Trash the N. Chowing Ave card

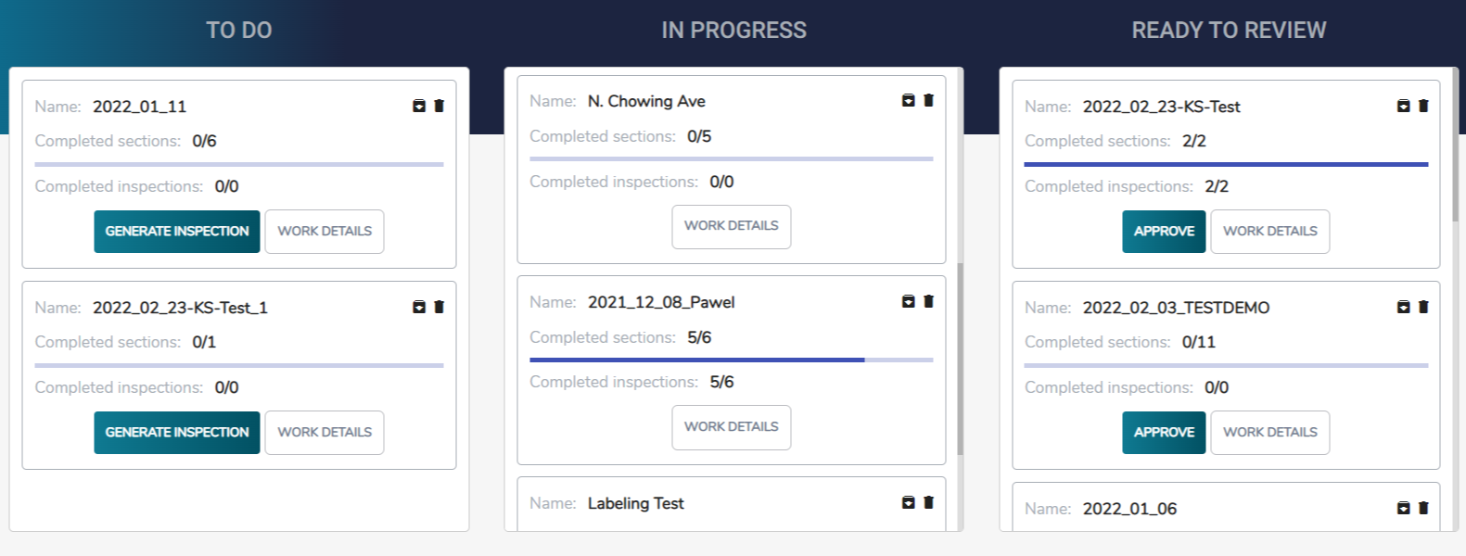(x=928, y=100)
